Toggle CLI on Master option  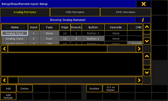111,89
